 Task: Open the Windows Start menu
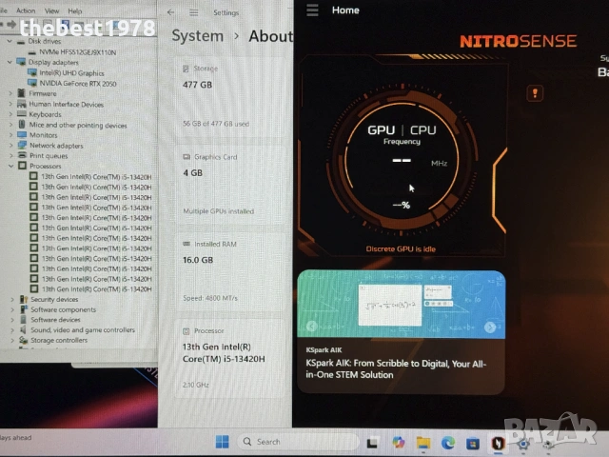pos(222,442)
